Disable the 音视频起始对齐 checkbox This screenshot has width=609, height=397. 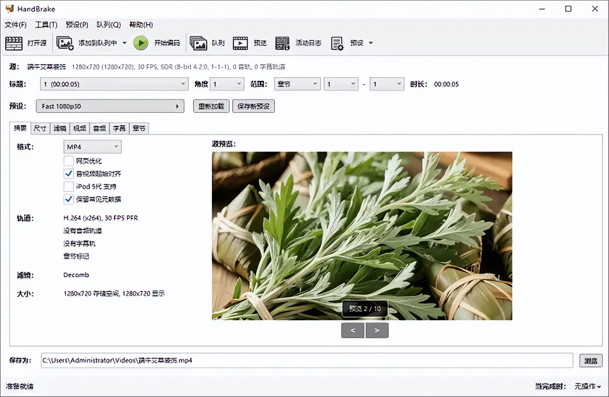tap(68, 173)
